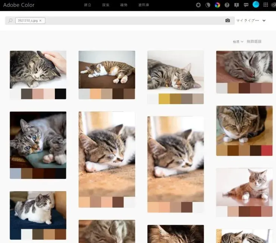Open cat lying on glossy table photo
276x243 pixels.
click(x=244, y=187)
